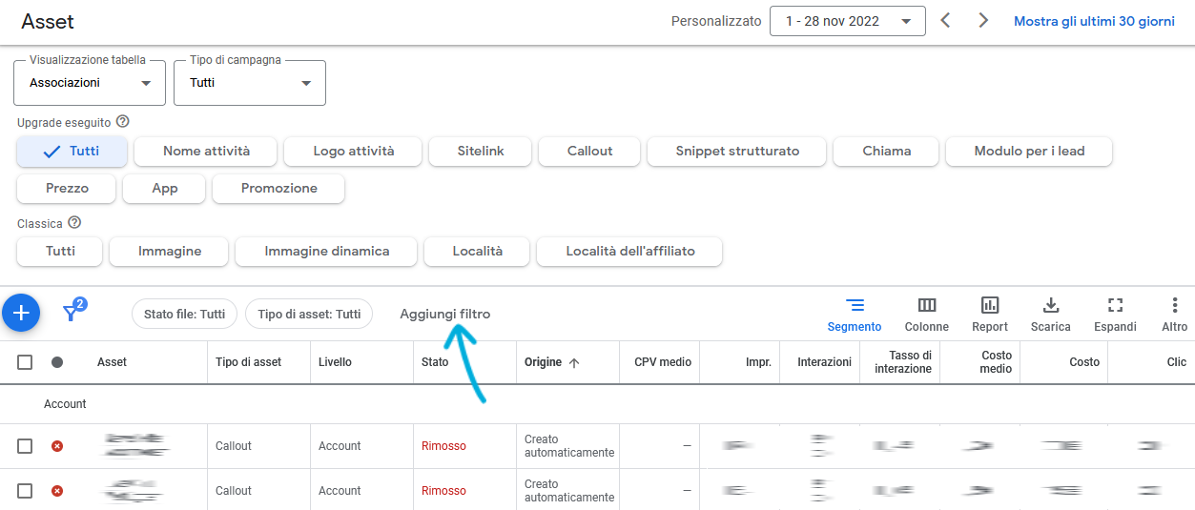This screenshot has width=1195, height=510.
Task: Tick the select-all checkbox in table header
Action: point(25,362)
